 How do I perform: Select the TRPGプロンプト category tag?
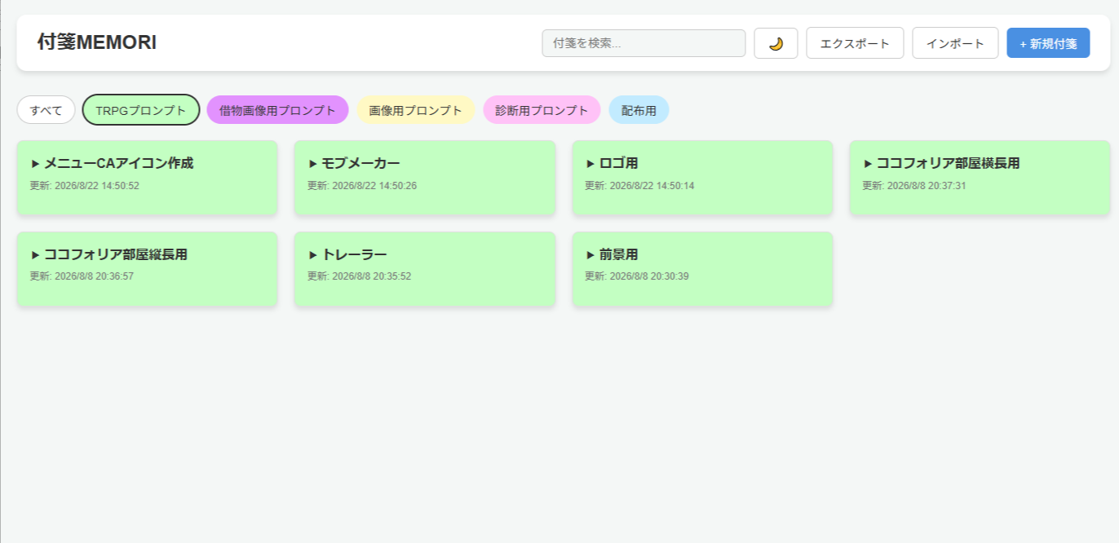pos(141,110)
